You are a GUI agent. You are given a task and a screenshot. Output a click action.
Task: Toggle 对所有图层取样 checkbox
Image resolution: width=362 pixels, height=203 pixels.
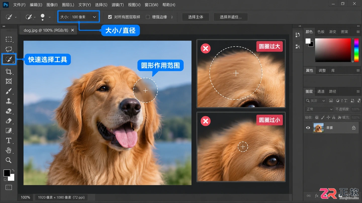tap(110, 17)
